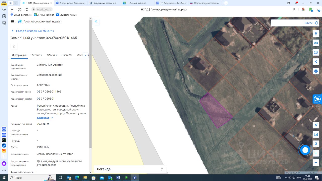Go back via Назад в найденные объекты
Viewport: 322px width, 181px height.
click(33, 31)
